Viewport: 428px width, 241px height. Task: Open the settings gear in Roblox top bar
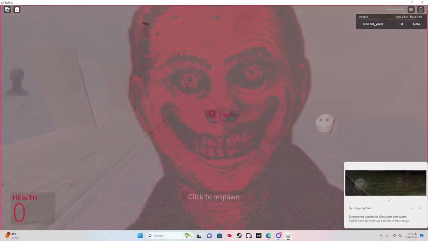coord(411,10)
